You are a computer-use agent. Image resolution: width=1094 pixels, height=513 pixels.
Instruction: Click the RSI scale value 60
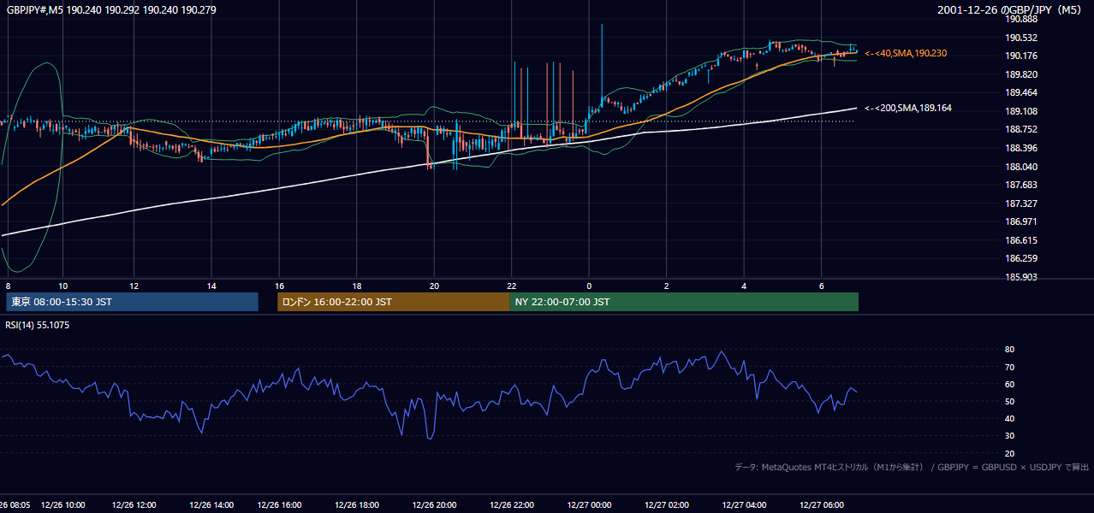1009,384
